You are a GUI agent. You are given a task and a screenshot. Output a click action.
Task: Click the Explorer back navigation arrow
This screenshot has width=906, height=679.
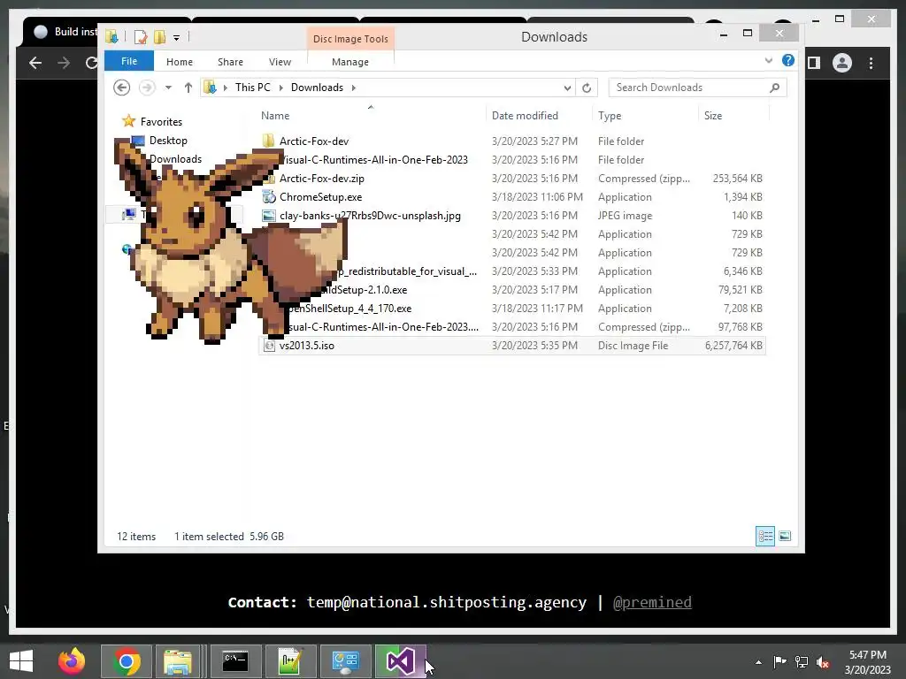[121, 88]
